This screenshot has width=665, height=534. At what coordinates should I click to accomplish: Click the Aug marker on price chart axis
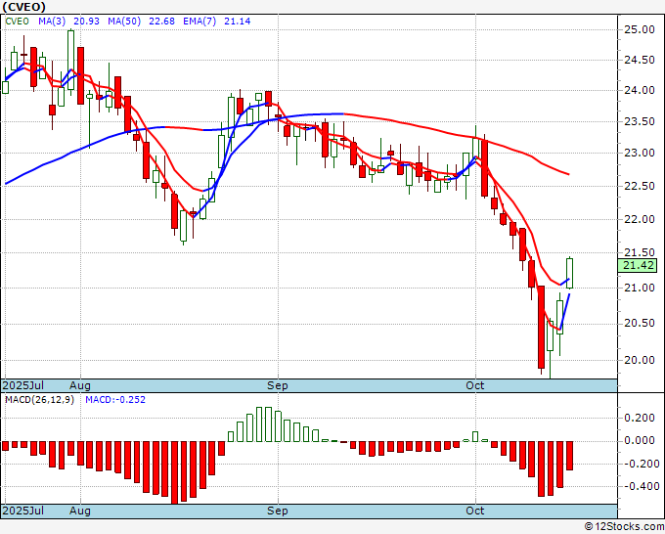pos(80,386)
